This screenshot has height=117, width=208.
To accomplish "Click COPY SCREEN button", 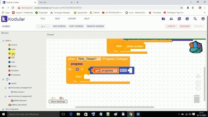I will point(76,26).
